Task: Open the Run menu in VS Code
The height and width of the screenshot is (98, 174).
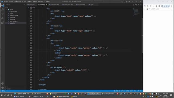Action: [35, 2]
